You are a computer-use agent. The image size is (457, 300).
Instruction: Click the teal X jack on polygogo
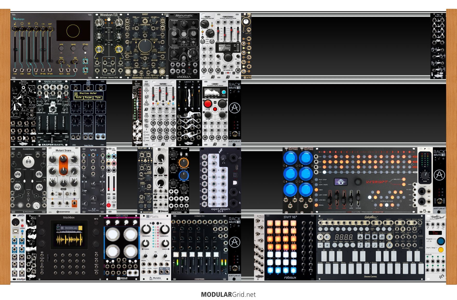coord(85,61)
